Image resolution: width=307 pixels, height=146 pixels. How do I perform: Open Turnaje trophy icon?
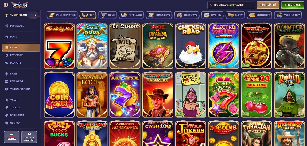pos(7,107)
